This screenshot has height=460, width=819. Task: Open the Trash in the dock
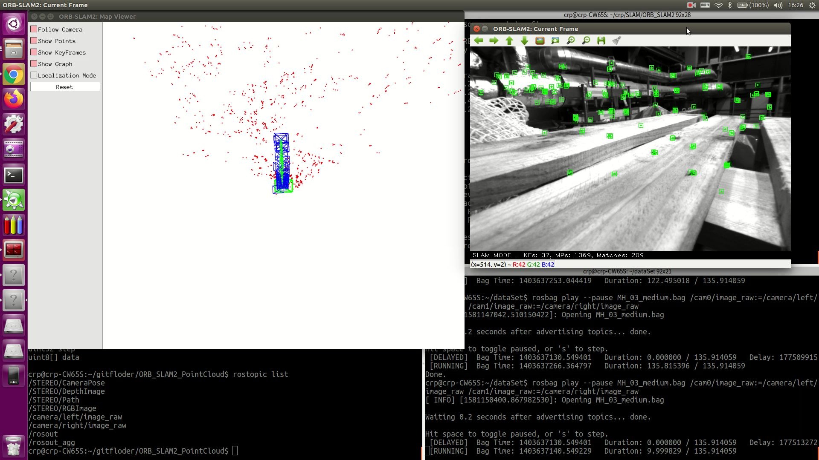(x=14, y=446)
